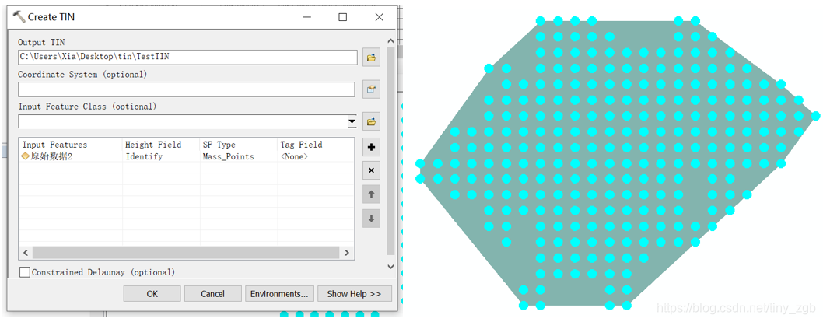This screenshot has width=823, height=322.
Task: Click into the Output TIN path field
Action: click(x=188, y=57)
